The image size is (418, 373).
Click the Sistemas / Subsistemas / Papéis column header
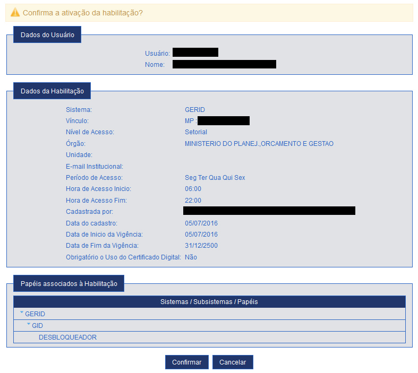tap(209, 301)
